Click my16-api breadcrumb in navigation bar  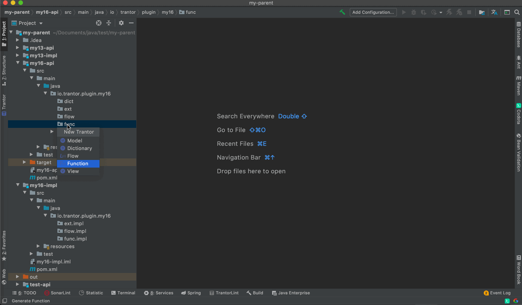click(x=47, y=12)
